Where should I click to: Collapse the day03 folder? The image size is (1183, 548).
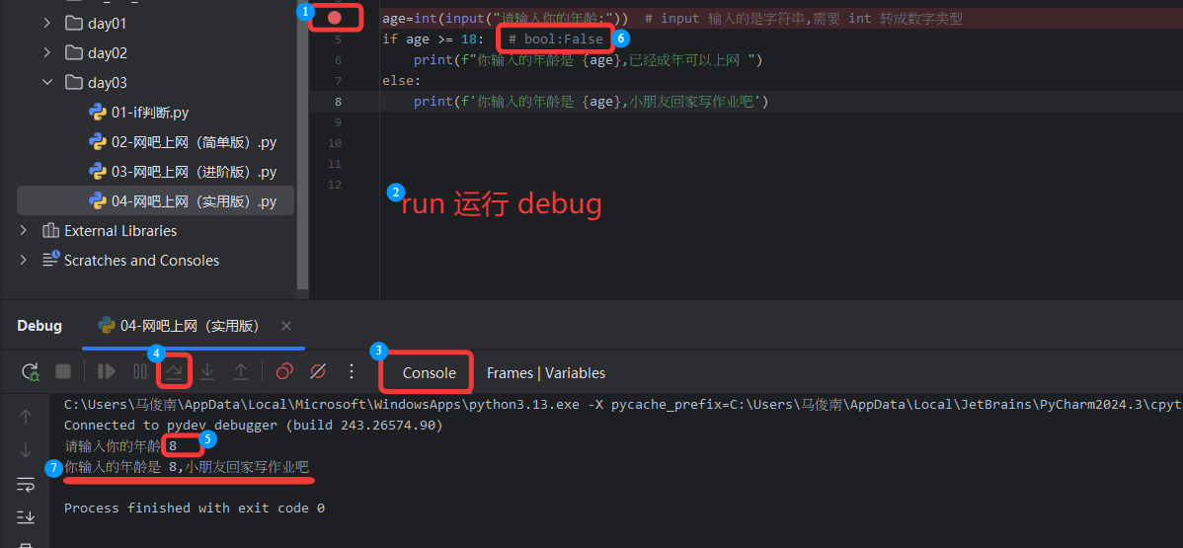click(x=46, y=82)
